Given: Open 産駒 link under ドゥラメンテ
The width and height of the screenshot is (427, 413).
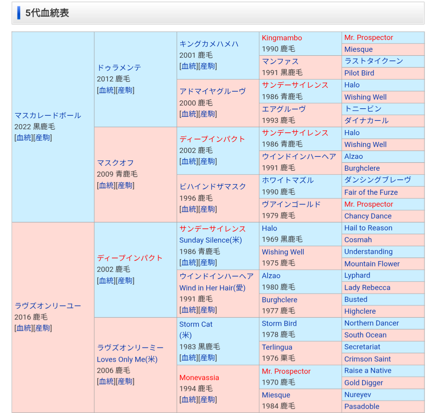Looking at the screenshot, I should tap(125, 90).
